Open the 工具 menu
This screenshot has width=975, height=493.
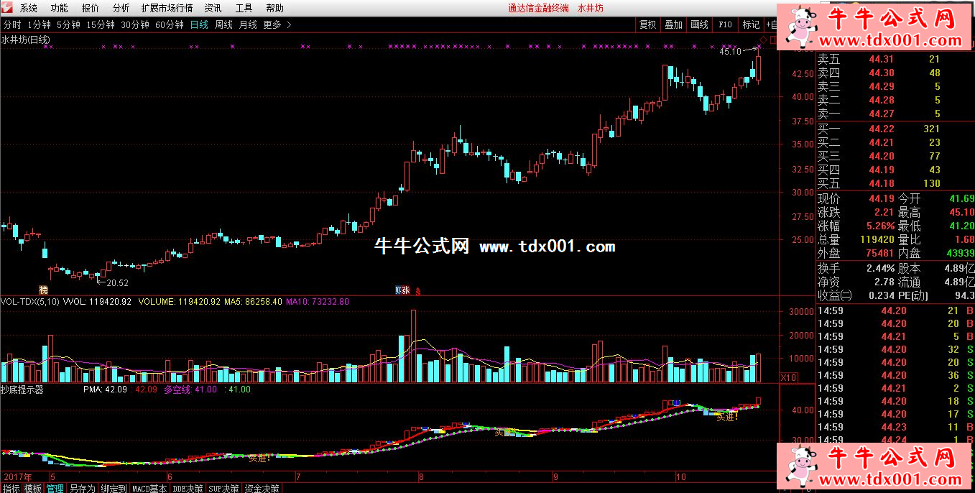(x=244, y=8)
